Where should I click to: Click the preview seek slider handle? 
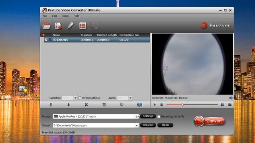182,105
